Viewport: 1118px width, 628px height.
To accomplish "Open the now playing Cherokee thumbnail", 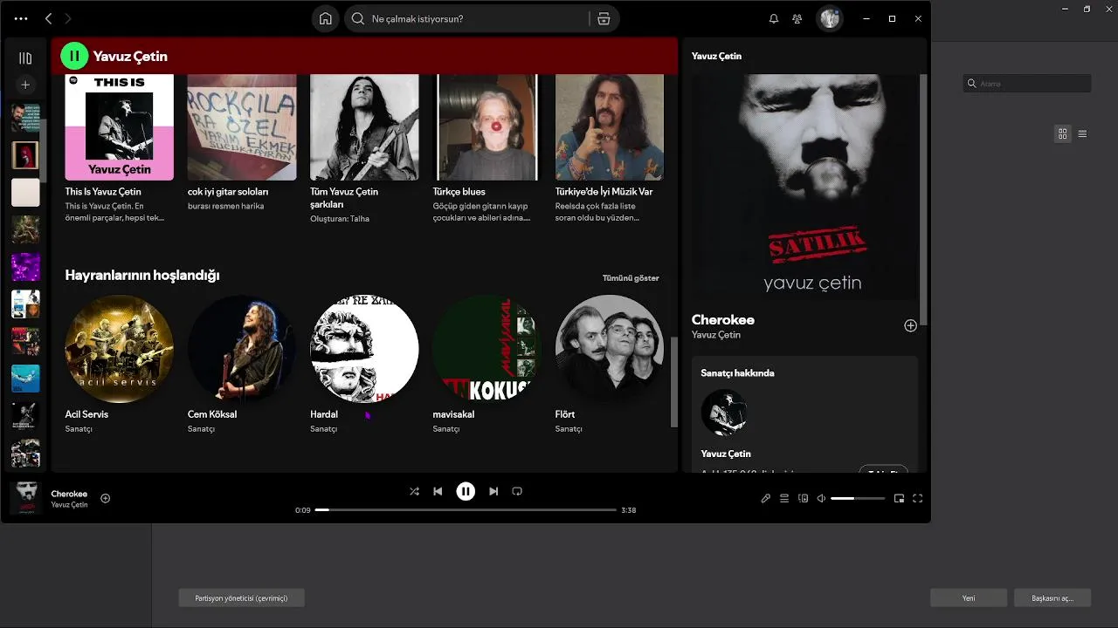I will pyautogui.click(x=25, y=498).
